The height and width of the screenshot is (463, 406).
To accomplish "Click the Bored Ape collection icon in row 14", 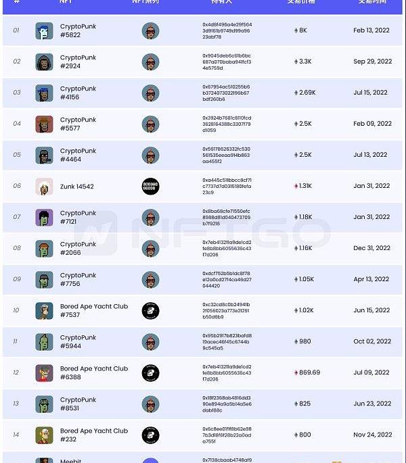I will point(150,435).
